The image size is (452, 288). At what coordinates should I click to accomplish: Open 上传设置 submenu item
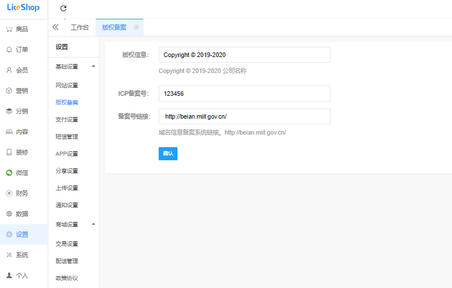(67, 188)
